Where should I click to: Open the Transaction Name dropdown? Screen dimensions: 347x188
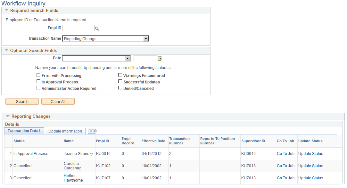pos(146,38)
